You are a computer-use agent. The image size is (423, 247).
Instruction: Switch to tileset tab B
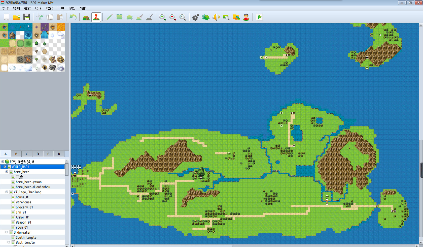pyautogui.click(x=16, y=154)
